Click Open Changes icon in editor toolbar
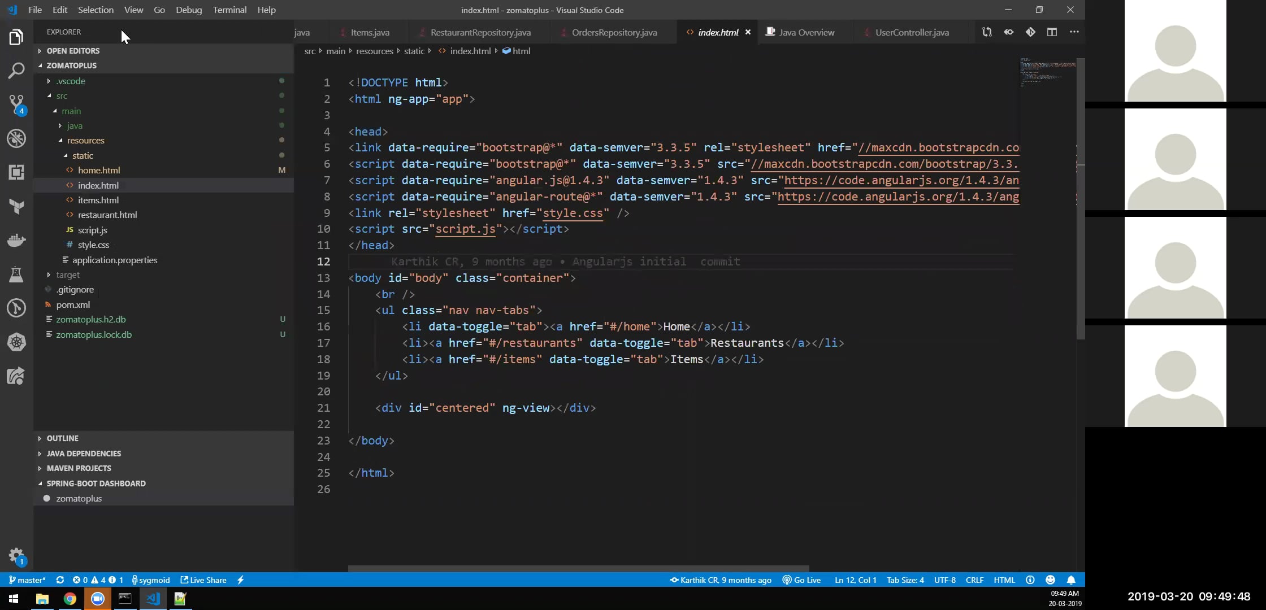The height and width of the screenshot is (610, 1266). tap(987, 32)
